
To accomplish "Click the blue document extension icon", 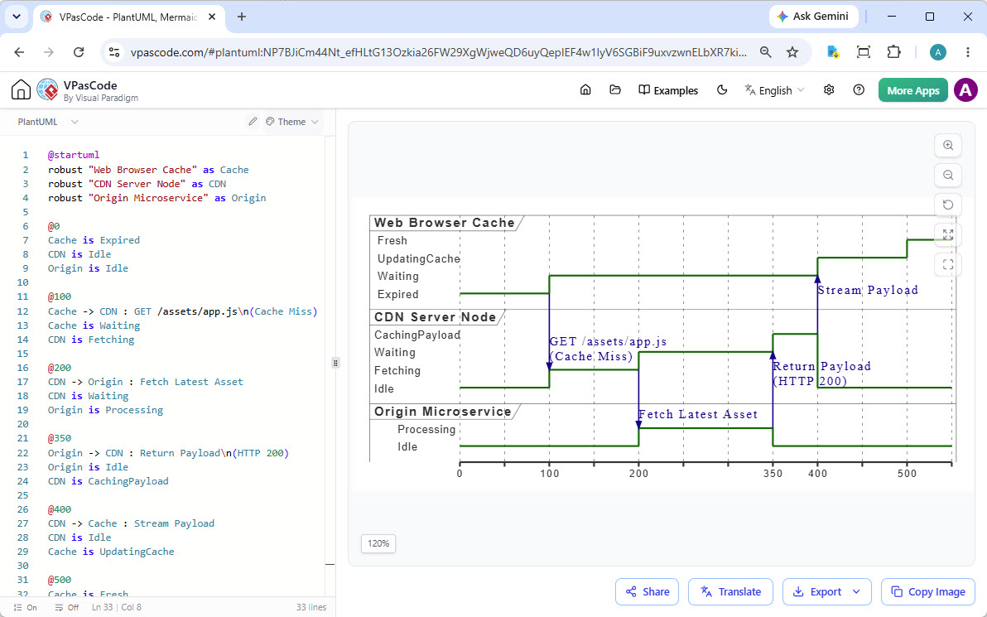I will coord(833,52).
